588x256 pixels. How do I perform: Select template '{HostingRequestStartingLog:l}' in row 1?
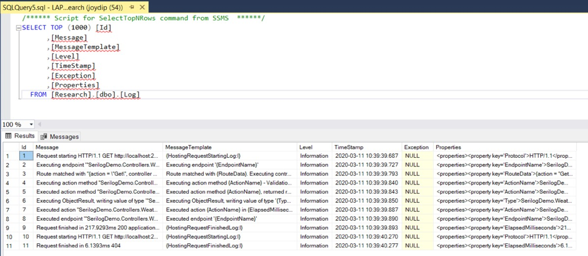(230, 156)
